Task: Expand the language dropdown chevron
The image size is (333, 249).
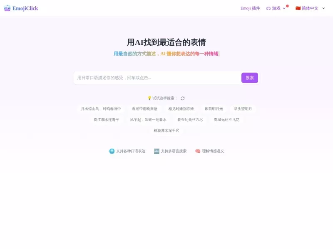Action: click(x=323, y=8)
